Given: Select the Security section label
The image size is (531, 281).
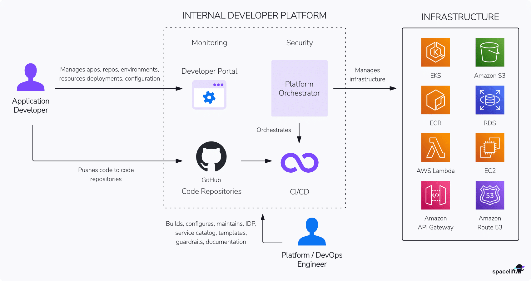Looking at the screenshot, I should point(299,43).
